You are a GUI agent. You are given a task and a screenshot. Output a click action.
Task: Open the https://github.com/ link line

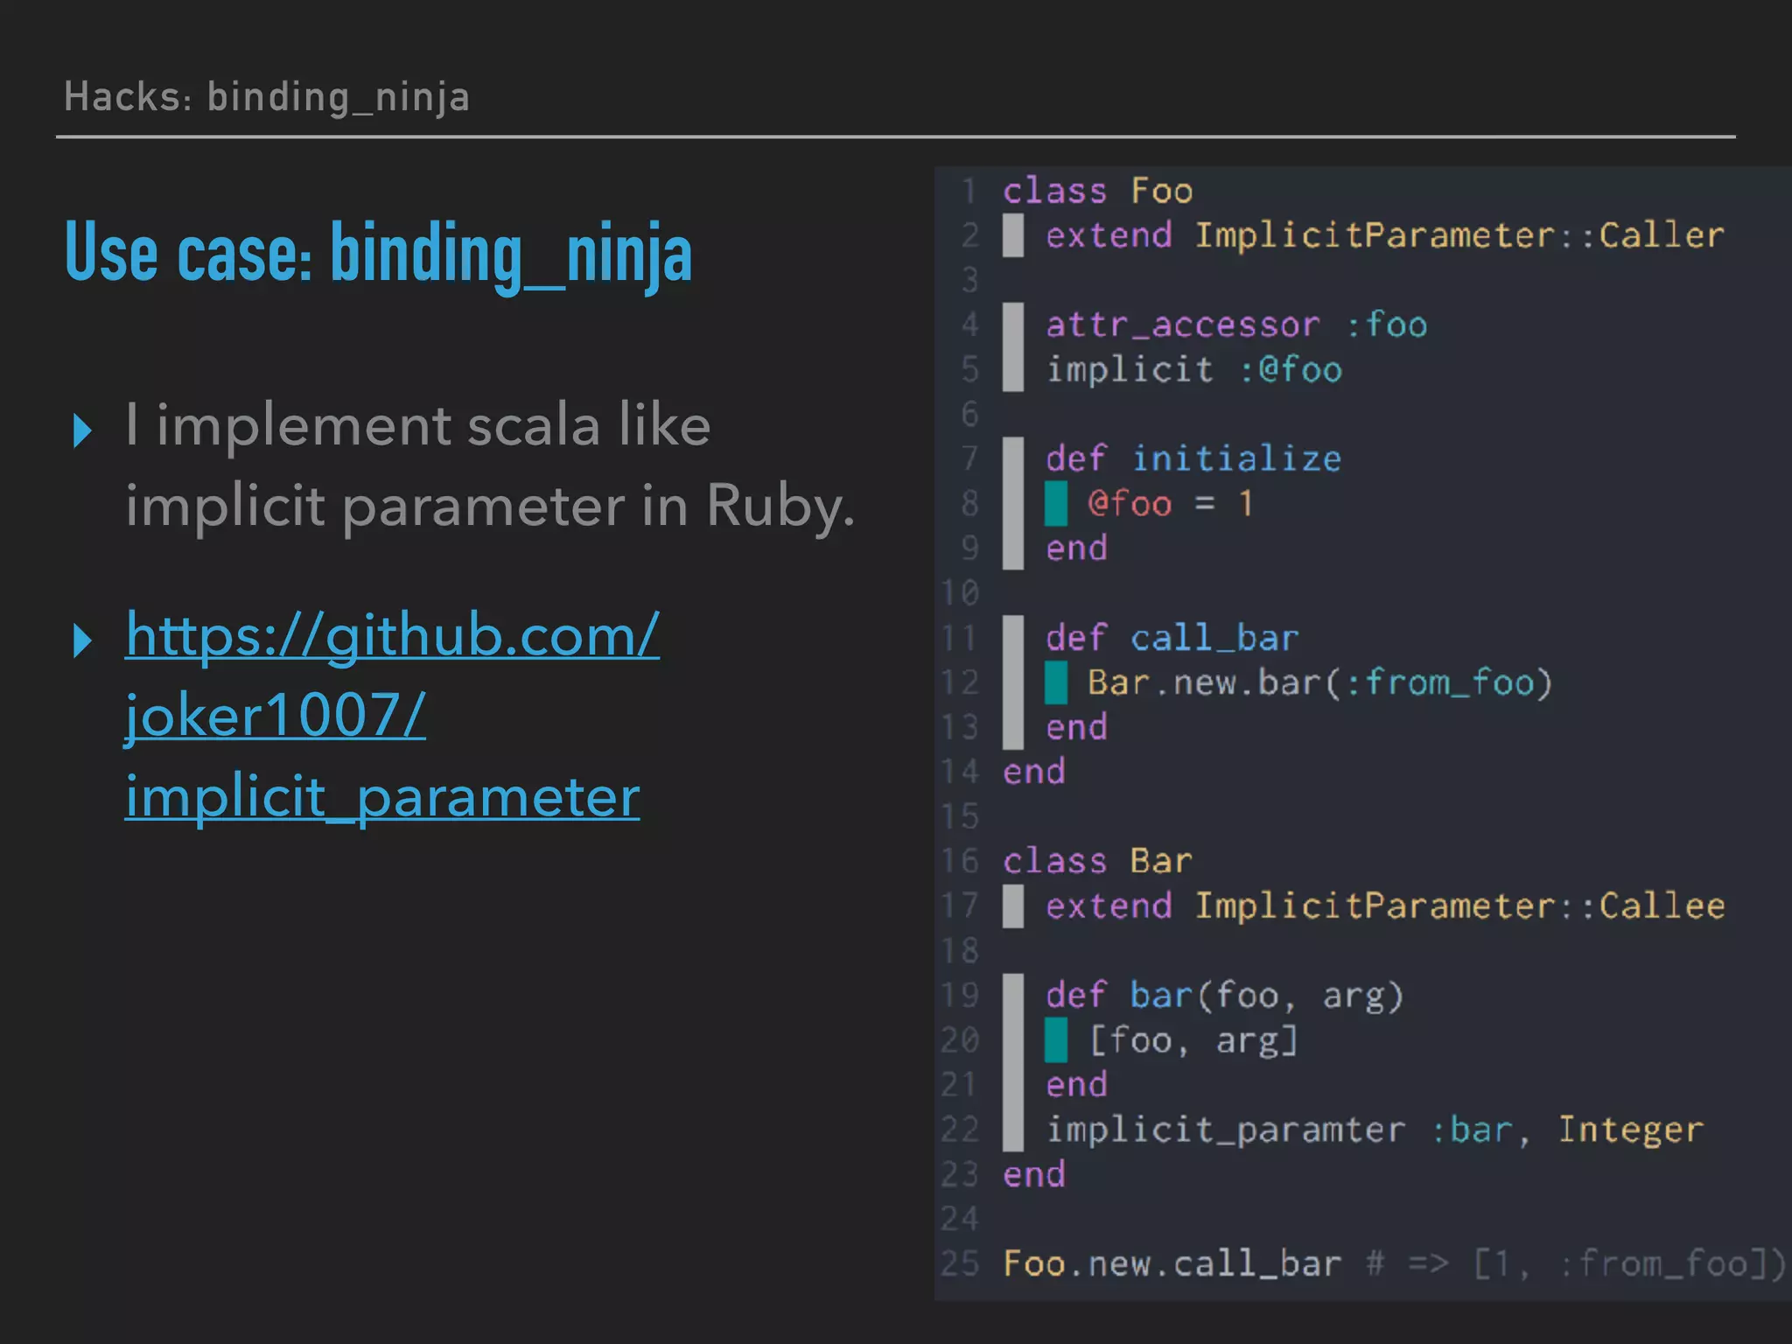click(392, 635)
